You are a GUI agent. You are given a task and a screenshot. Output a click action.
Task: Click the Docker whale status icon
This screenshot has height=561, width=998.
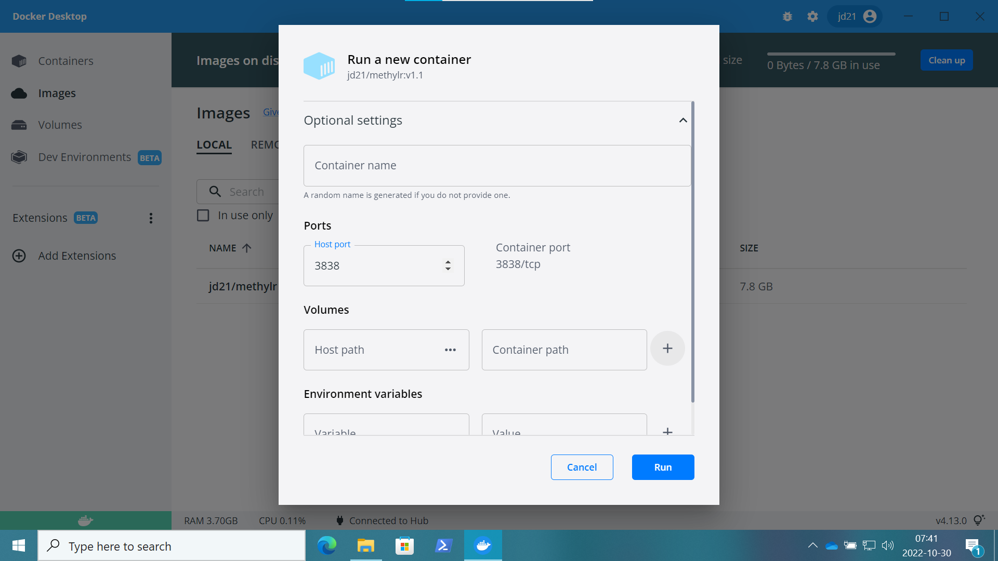pos(85,520)
